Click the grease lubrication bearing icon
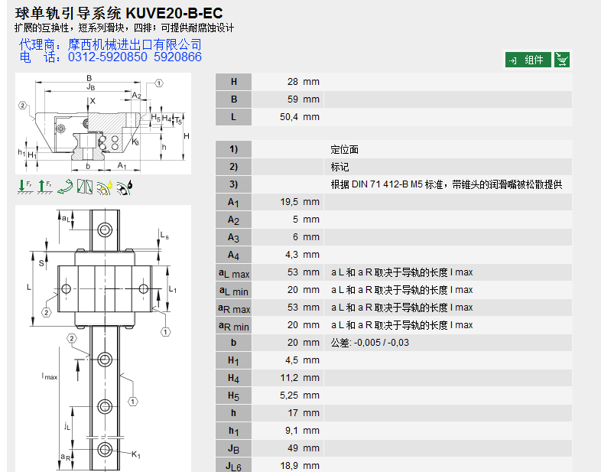 [106, 185]
